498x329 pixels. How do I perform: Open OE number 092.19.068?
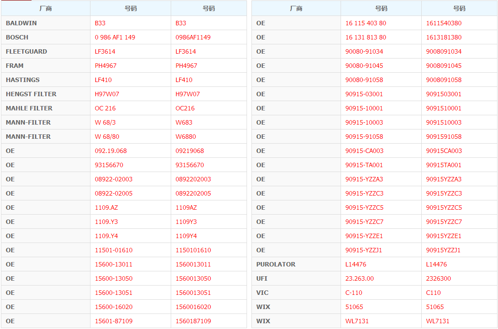click(x=110, y=151)
